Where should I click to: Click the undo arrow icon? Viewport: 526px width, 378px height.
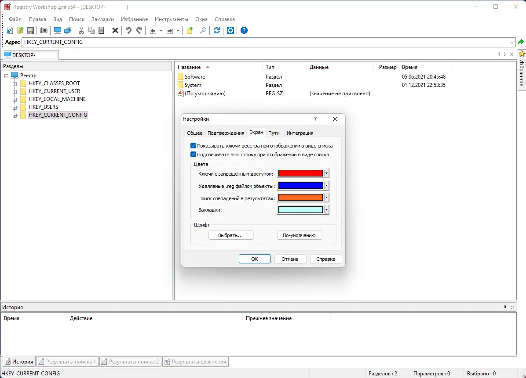pyautogui.click(x=128, y=30)
